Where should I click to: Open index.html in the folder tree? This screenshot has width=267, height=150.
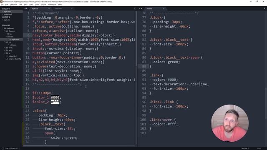[13, 56]
